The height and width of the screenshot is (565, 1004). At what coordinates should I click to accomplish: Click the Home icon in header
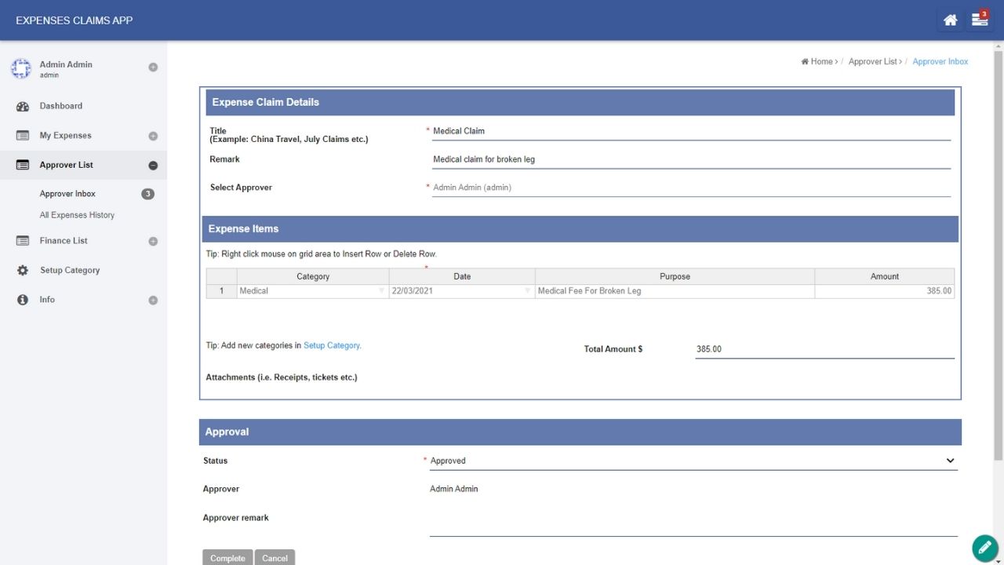pos(950,20)
